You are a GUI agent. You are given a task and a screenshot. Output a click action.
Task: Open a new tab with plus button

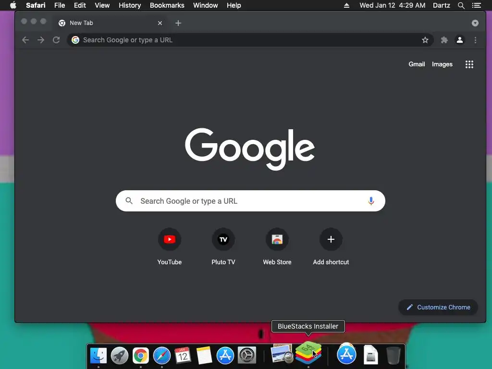(x=178, y=23)
